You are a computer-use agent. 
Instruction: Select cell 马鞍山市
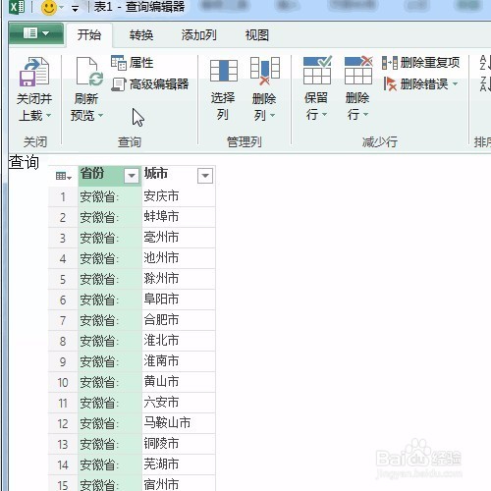(x=179, y=423)
